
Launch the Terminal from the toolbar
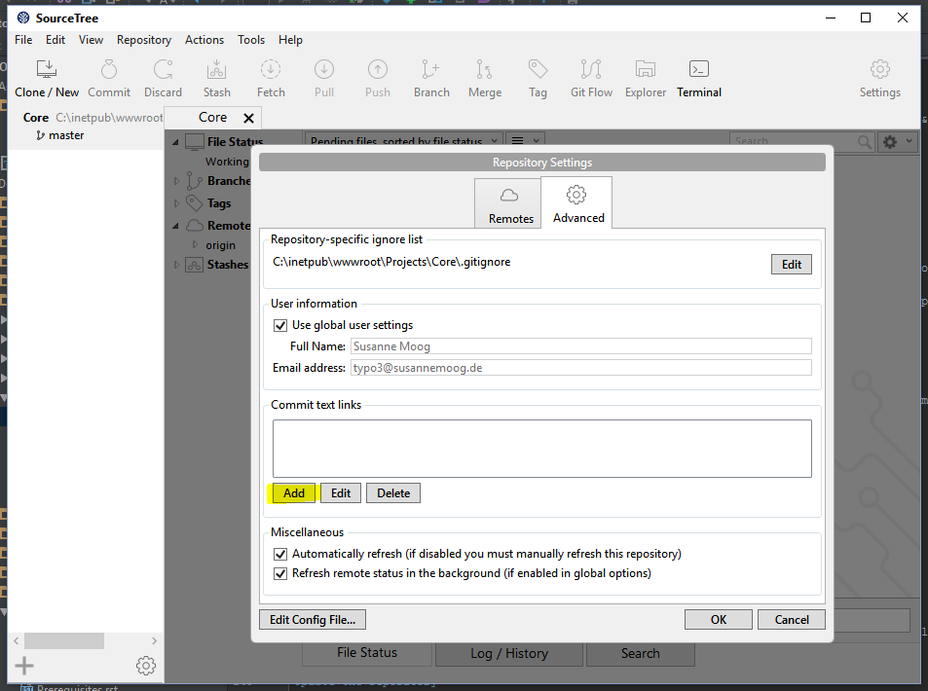click(699, 79)
